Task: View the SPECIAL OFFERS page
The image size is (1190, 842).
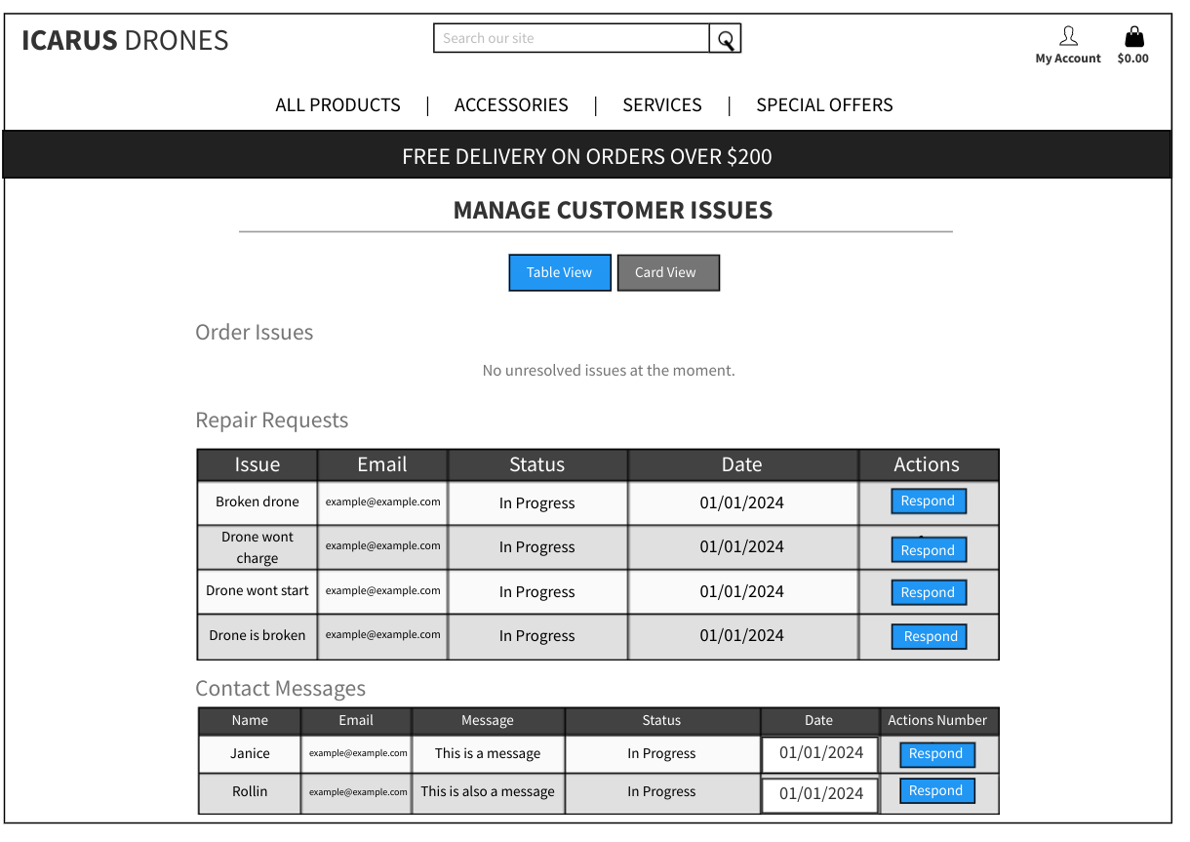Action: [824, 104]
